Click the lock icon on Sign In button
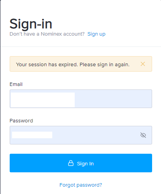Screen dimensions: 161x194 tap(71, 163)
